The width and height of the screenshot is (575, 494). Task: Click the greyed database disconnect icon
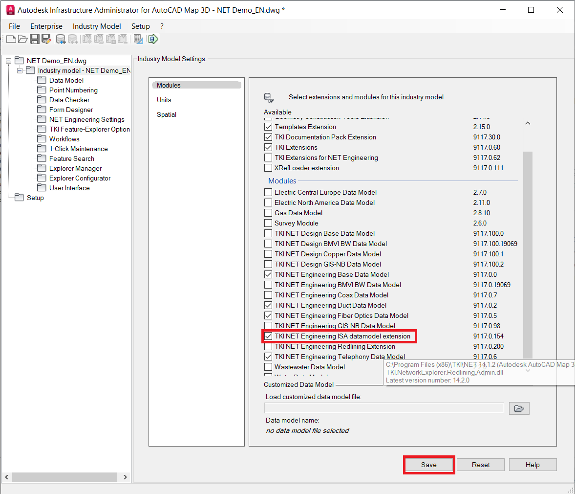point(73,39)
